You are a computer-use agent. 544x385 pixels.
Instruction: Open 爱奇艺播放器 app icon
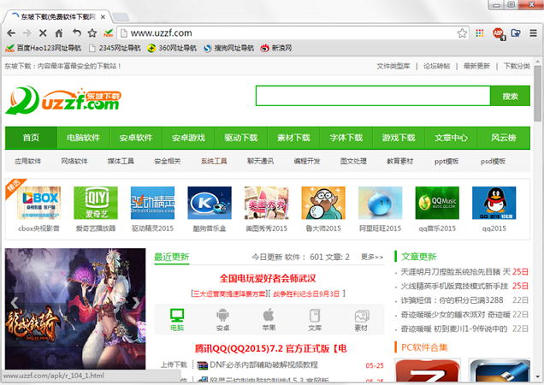96,203
